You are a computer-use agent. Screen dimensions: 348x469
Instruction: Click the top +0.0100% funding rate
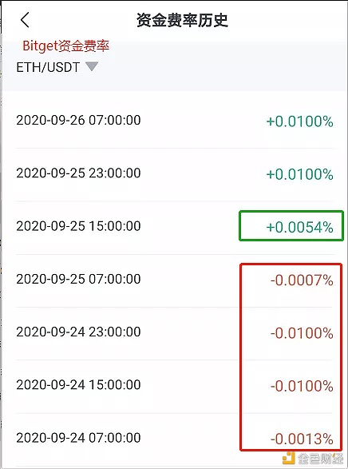tap(299, 121)
